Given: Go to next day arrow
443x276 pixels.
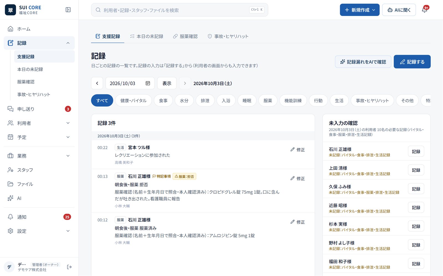Looking at the screenshot, I should pyautogui.click(x=185, y=83).
